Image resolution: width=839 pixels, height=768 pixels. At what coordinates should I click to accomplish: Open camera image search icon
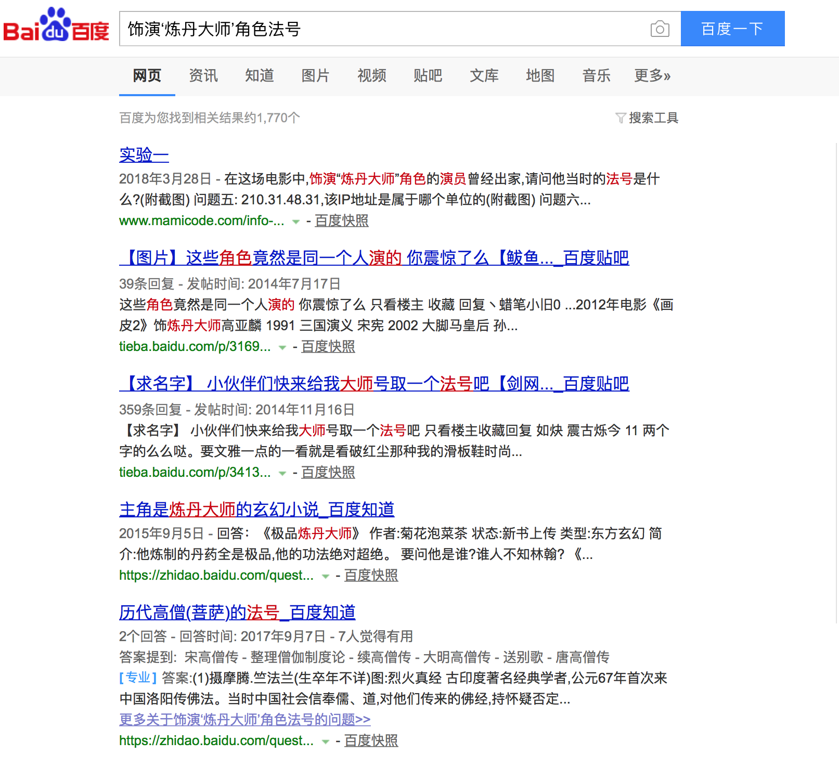point(660,29)
